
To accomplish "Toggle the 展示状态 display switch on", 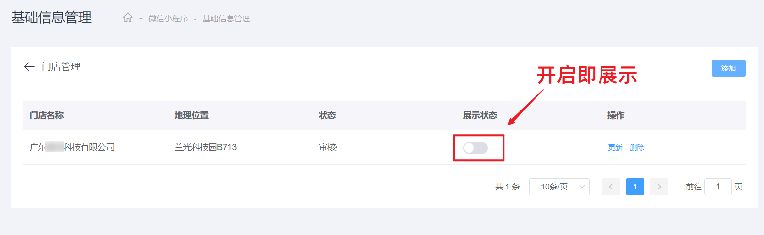I will tap(475, 148).
